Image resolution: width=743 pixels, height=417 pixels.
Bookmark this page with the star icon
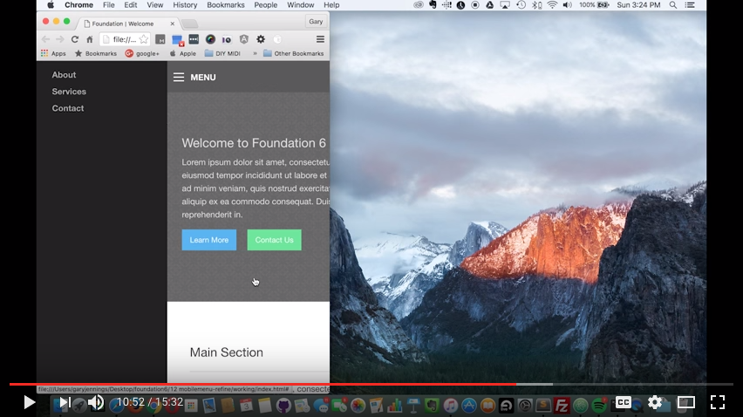[144, 39]
